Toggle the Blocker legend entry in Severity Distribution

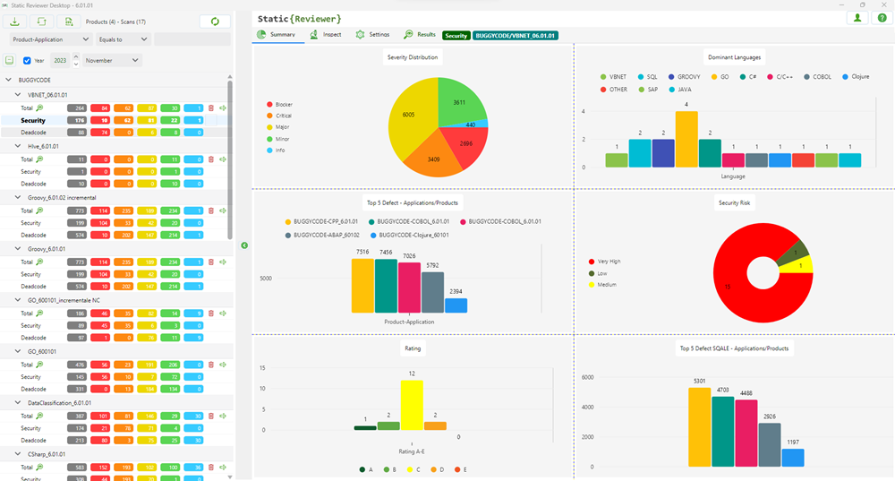coord(268,105)
